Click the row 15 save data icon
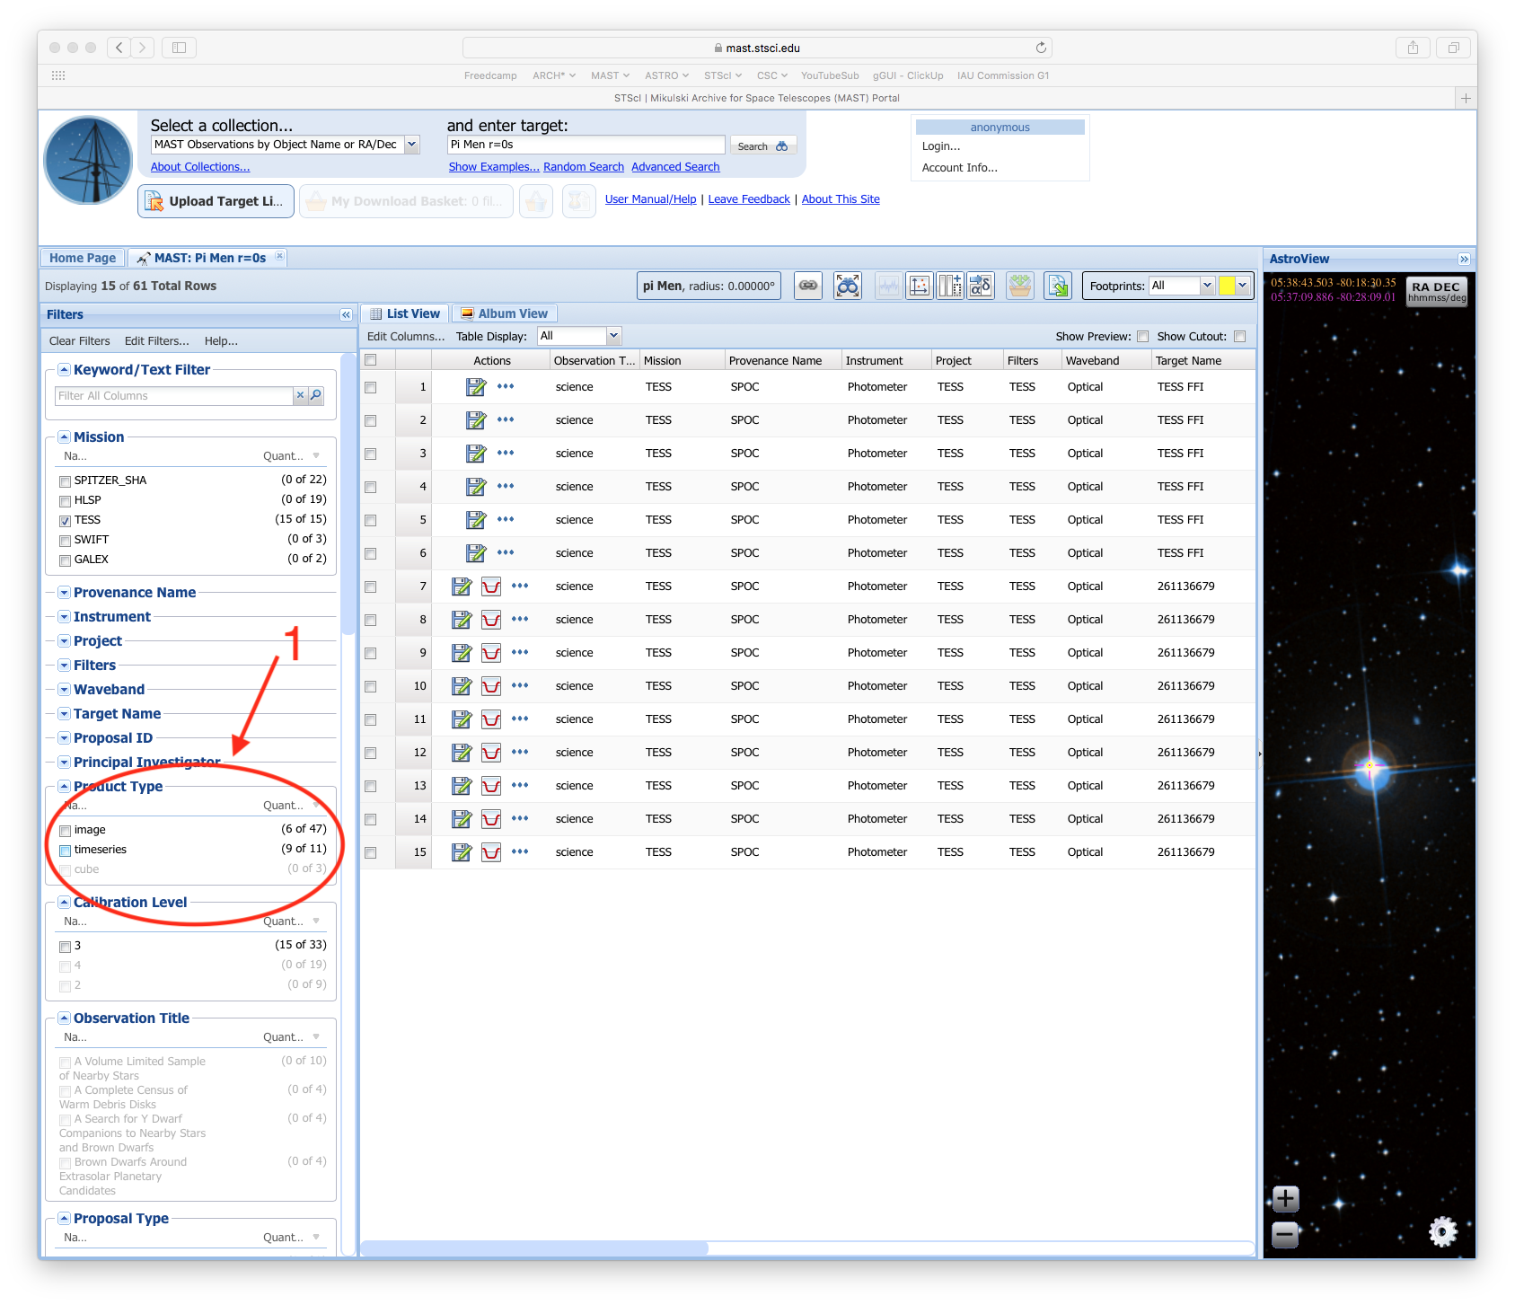 click(x=462, y=852)
